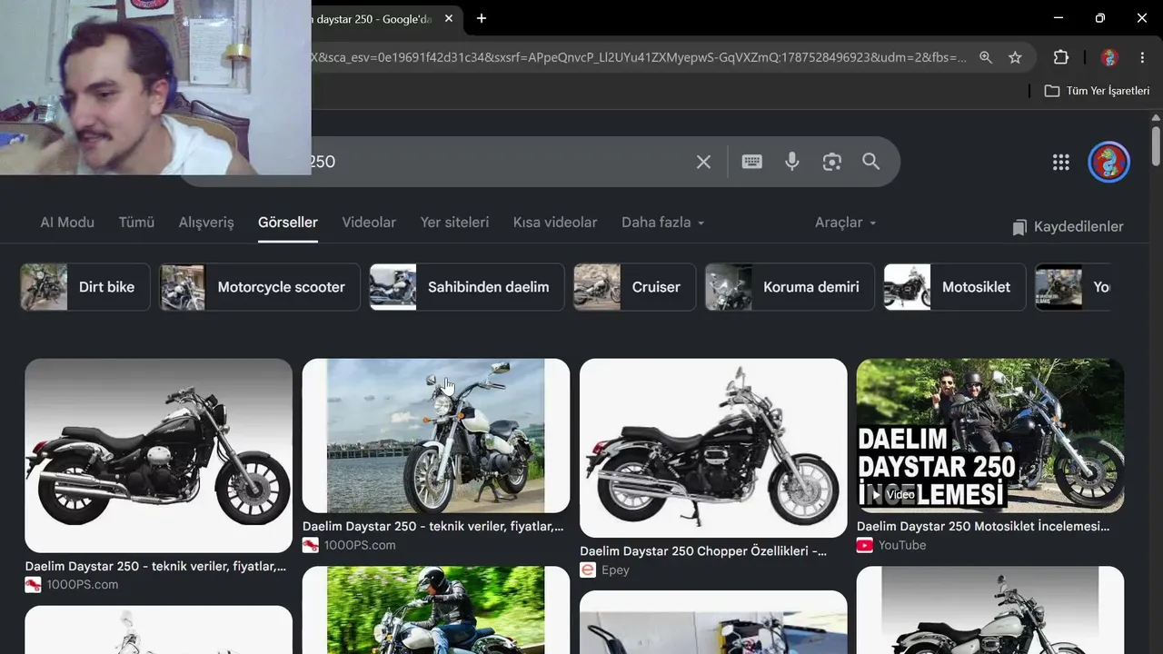This screenshot has width=1163, height=654.
Task: Open the Daelim Daystar 250 Chopper Özellikleri link
Action: click(703, 551)
